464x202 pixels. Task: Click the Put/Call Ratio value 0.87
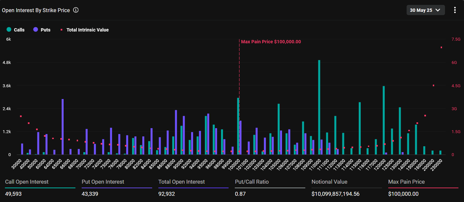point(240,194)
